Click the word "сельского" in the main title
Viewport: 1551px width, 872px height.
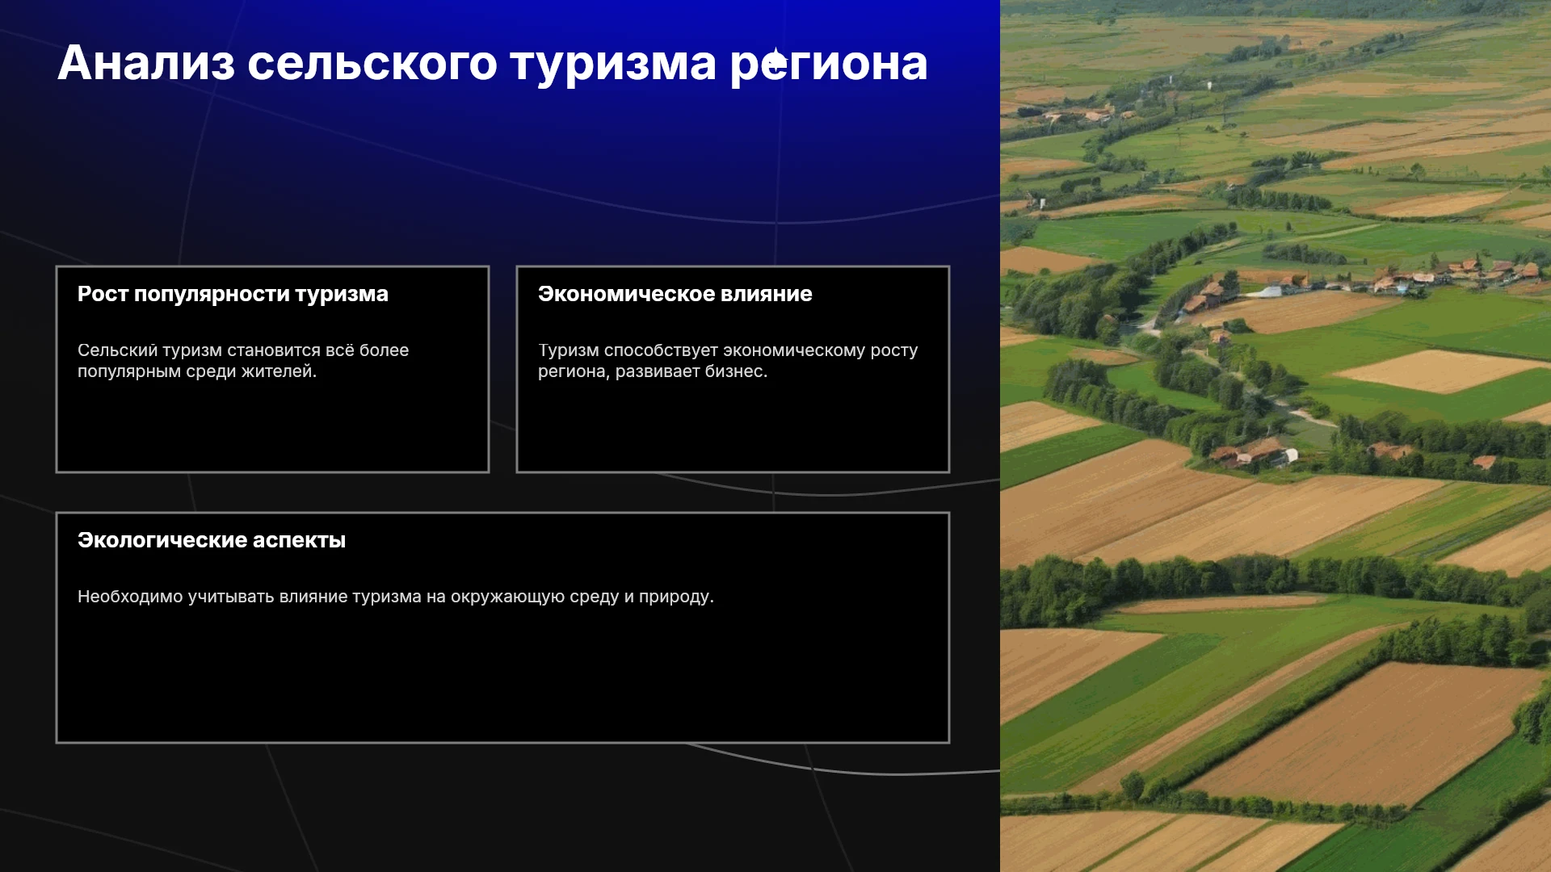point(372,64)
